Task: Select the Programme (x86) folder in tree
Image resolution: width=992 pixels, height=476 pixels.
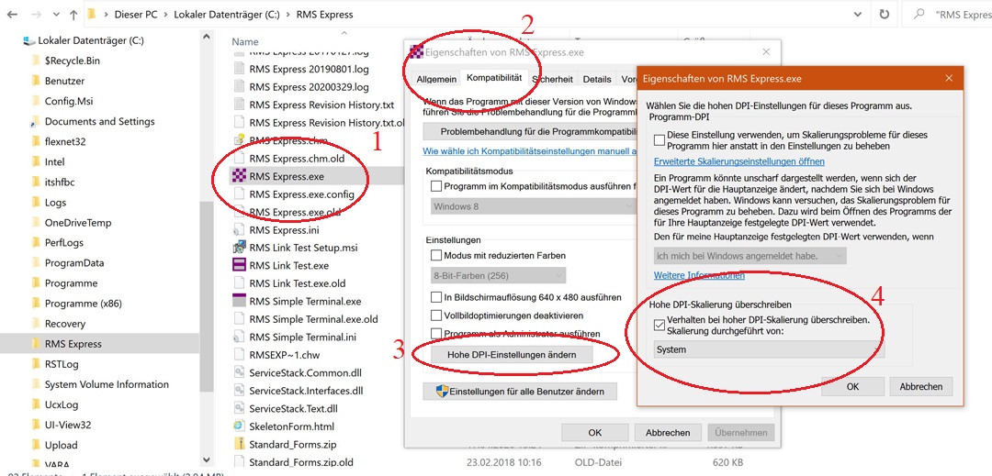Action: coord(83,304)
